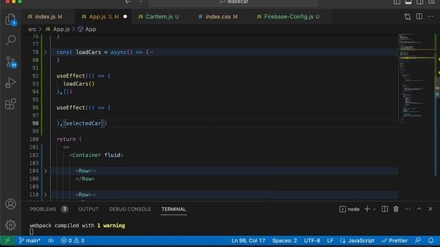Image resolution: width=440 pixels, height=247 pixels.
Task: Go back with the navigation arrow
Action: (x=128, y=2)
